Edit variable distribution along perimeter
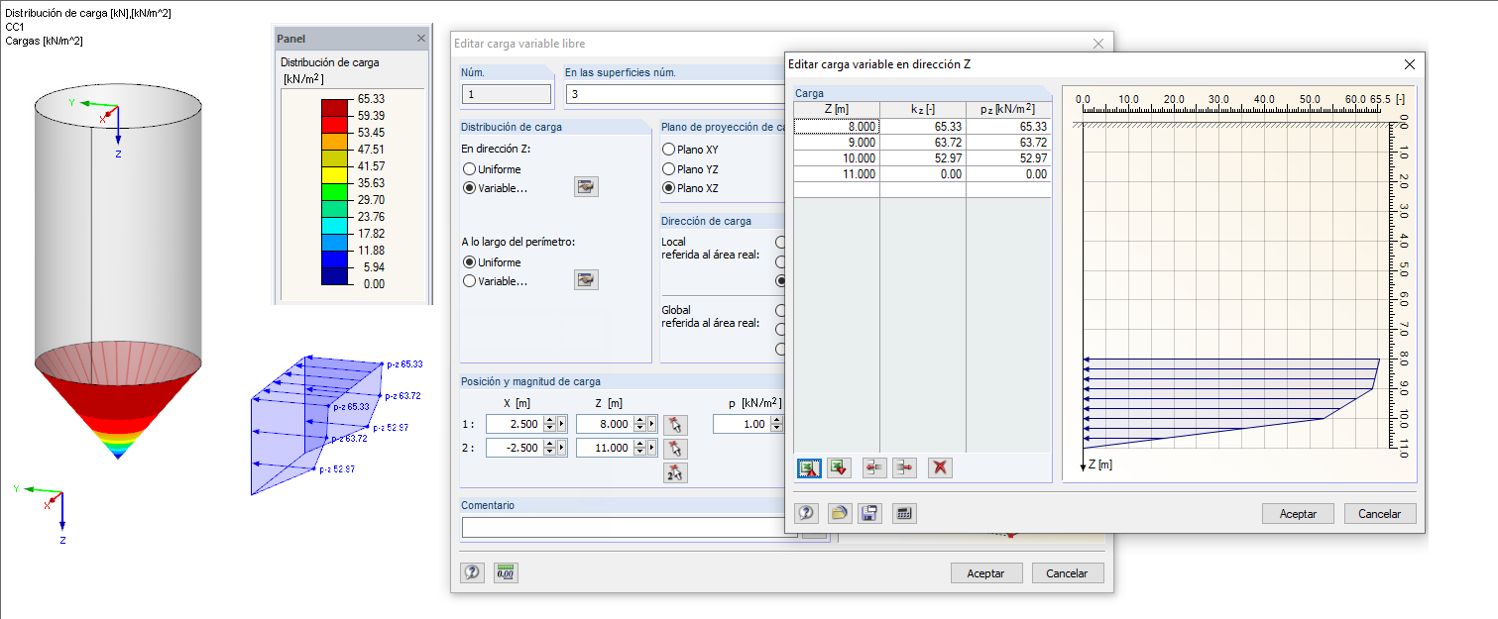1498x619 pixels. (586, 280)
